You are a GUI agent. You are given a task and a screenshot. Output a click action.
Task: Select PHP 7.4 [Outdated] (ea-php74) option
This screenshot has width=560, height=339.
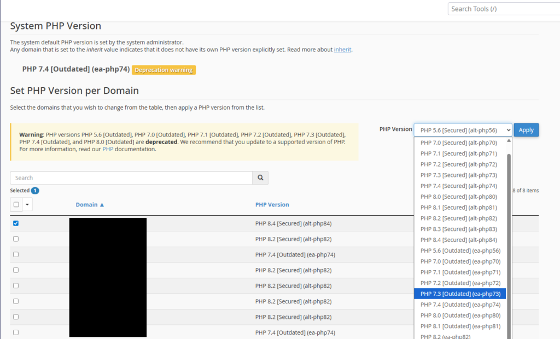[460, 305]
